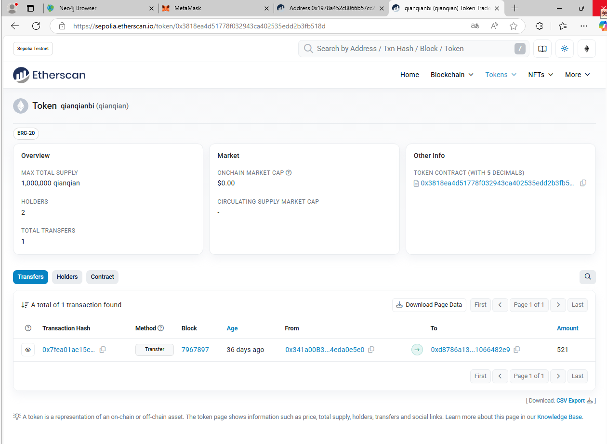607x444 pixels.
Task: Open block 7967897 link
Action: (x=195, y=350)
